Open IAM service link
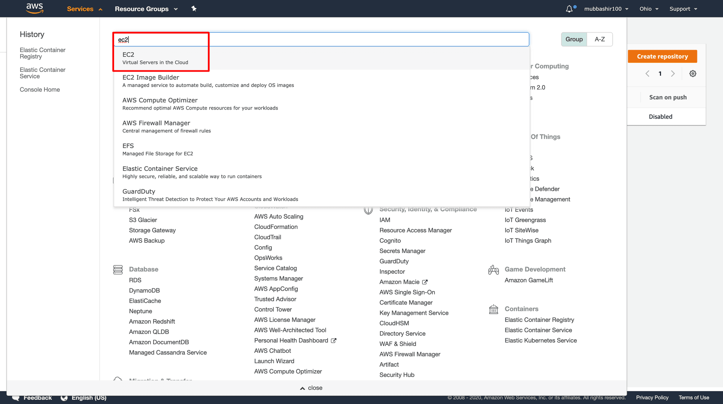The width and height of the screenshot is (723, 404). tap(384, 220)
